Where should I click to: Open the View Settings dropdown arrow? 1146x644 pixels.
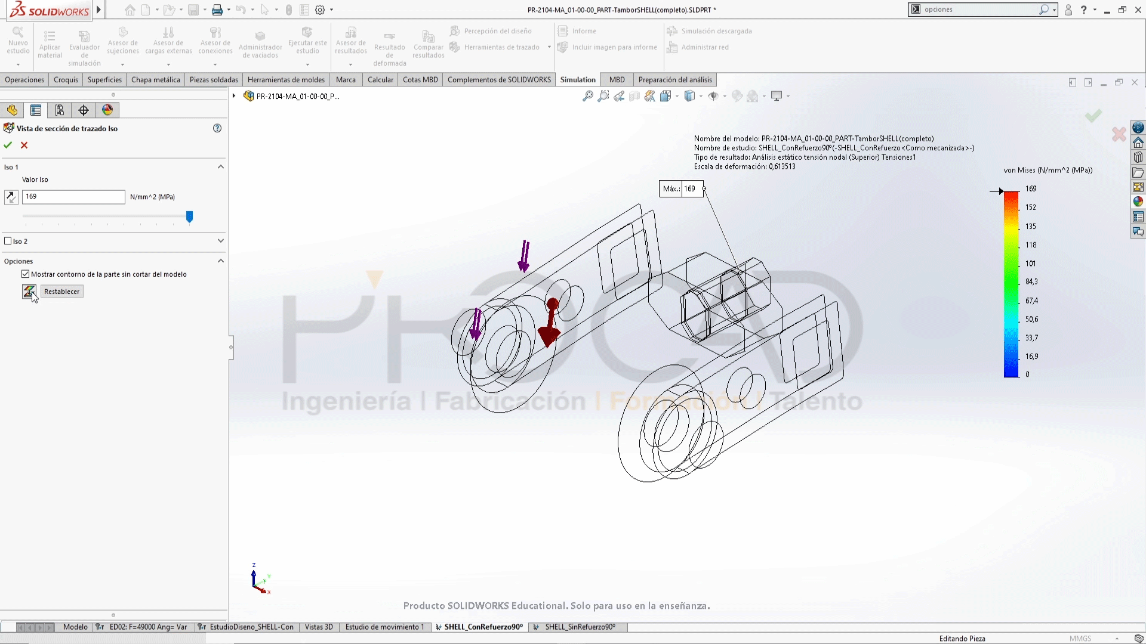point(788,96)
